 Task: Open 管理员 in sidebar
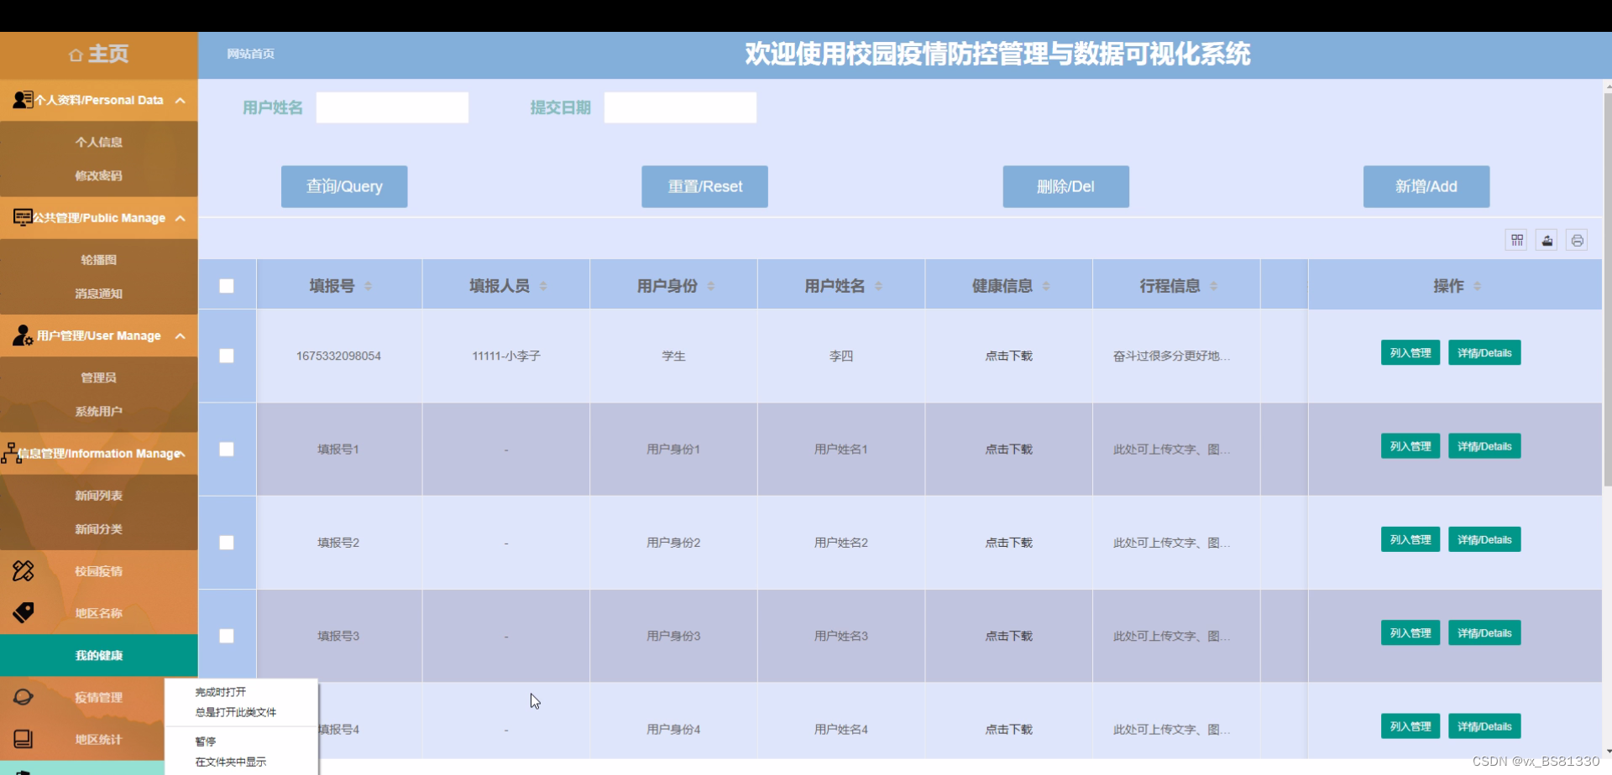point(99,377)
